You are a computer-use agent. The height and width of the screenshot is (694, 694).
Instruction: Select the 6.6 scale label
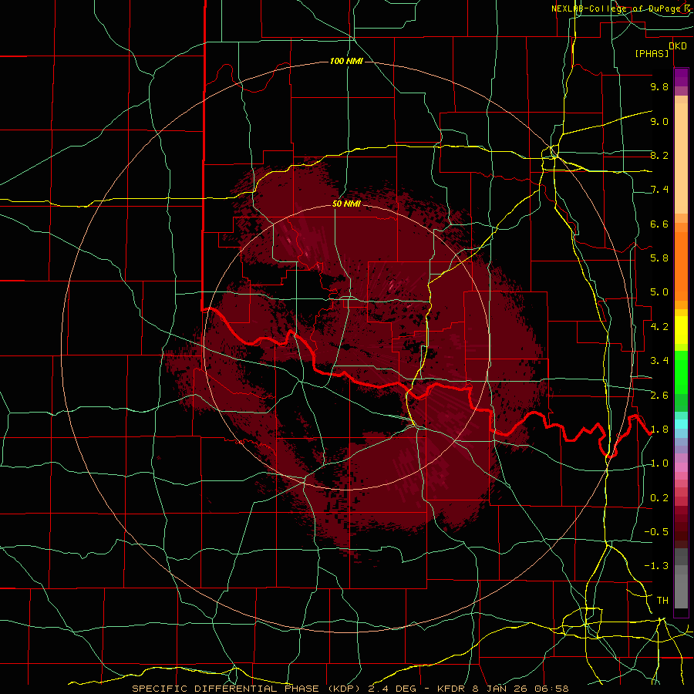click(659, 224)
